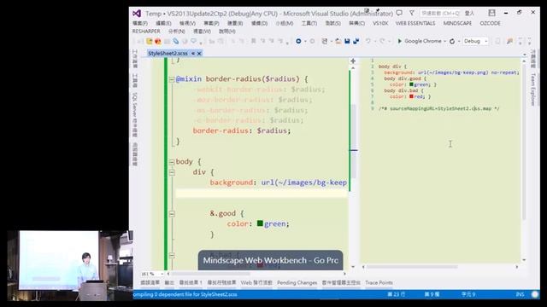The height and width of the screenshot is (307, 547).
Task: Open the Undo history dropdown arrow
Action: (374, 41)
